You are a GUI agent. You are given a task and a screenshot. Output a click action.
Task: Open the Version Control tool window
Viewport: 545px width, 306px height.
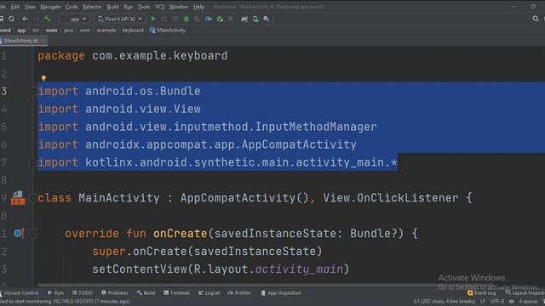pos(20,292)
